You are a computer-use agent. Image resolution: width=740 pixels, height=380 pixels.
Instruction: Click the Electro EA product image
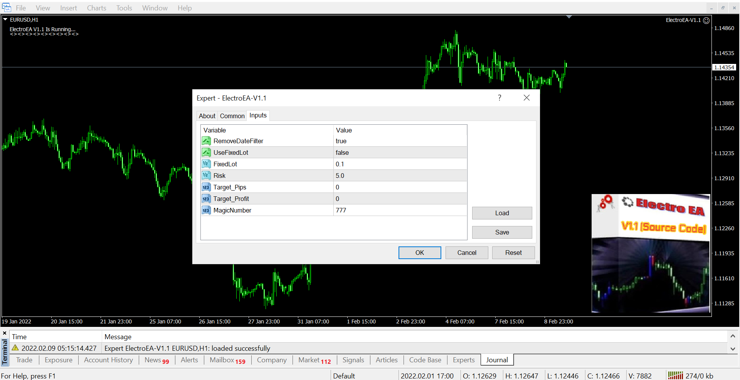pyautogui.click(x=651, y=253)
